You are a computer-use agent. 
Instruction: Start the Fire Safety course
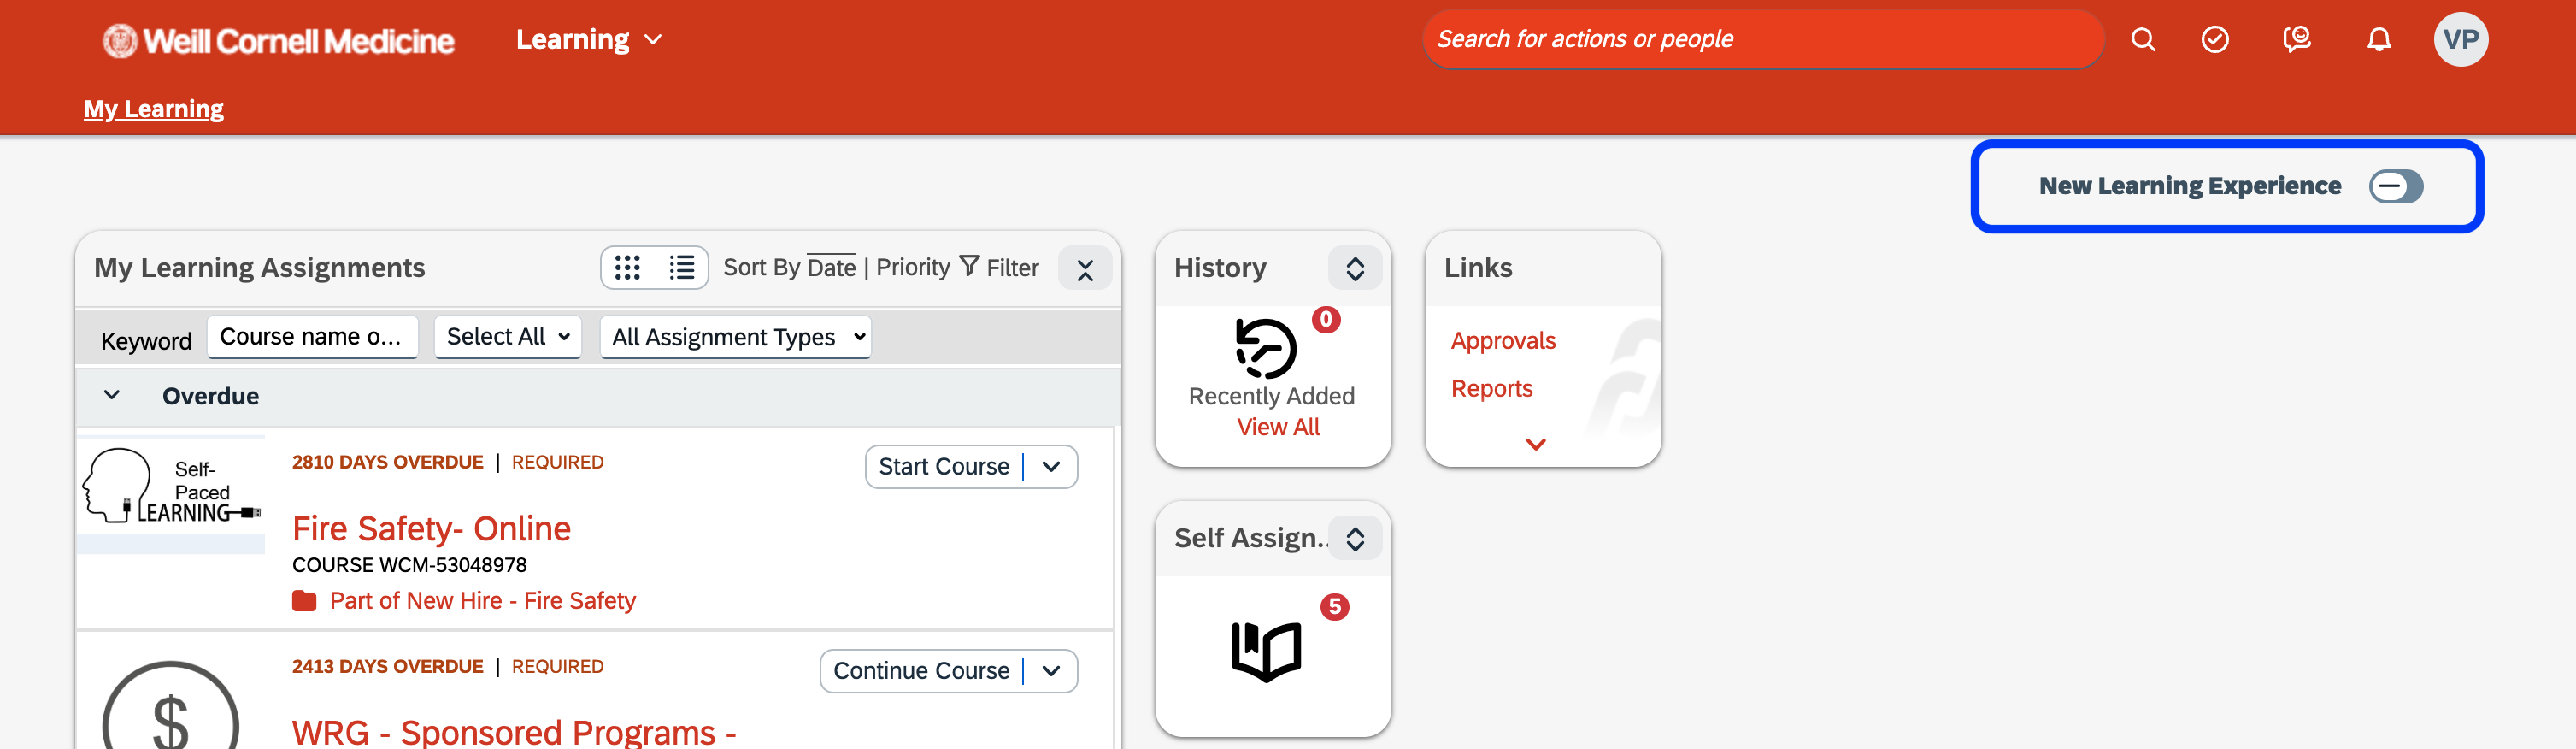[943, 467]
